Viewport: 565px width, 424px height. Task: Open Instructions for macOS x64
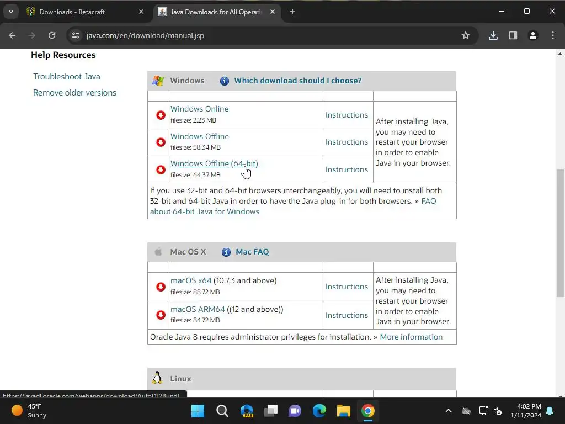347,287
